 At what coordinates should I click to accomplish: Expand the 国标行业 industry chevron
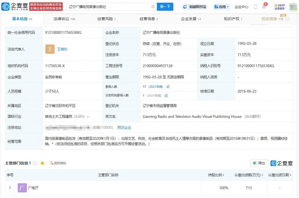coord(88,117)
